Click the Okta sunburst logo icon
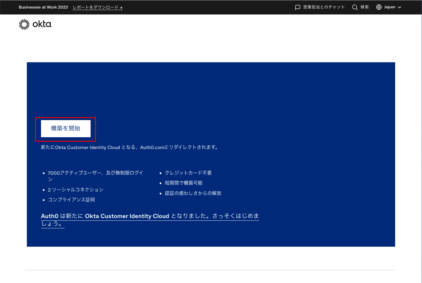The image size is (422, 283). click(24, 24)
